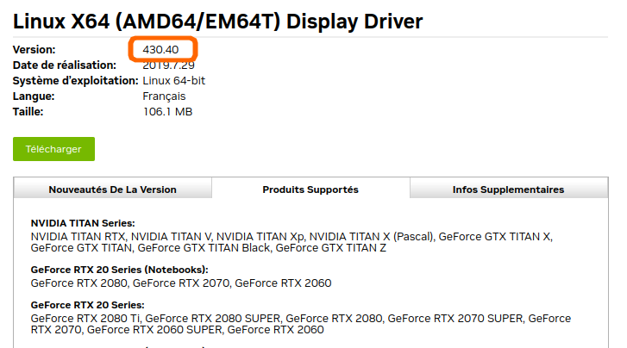Click the Date de réalisation label
627x348 pixels.
click(x=65, y=65)
